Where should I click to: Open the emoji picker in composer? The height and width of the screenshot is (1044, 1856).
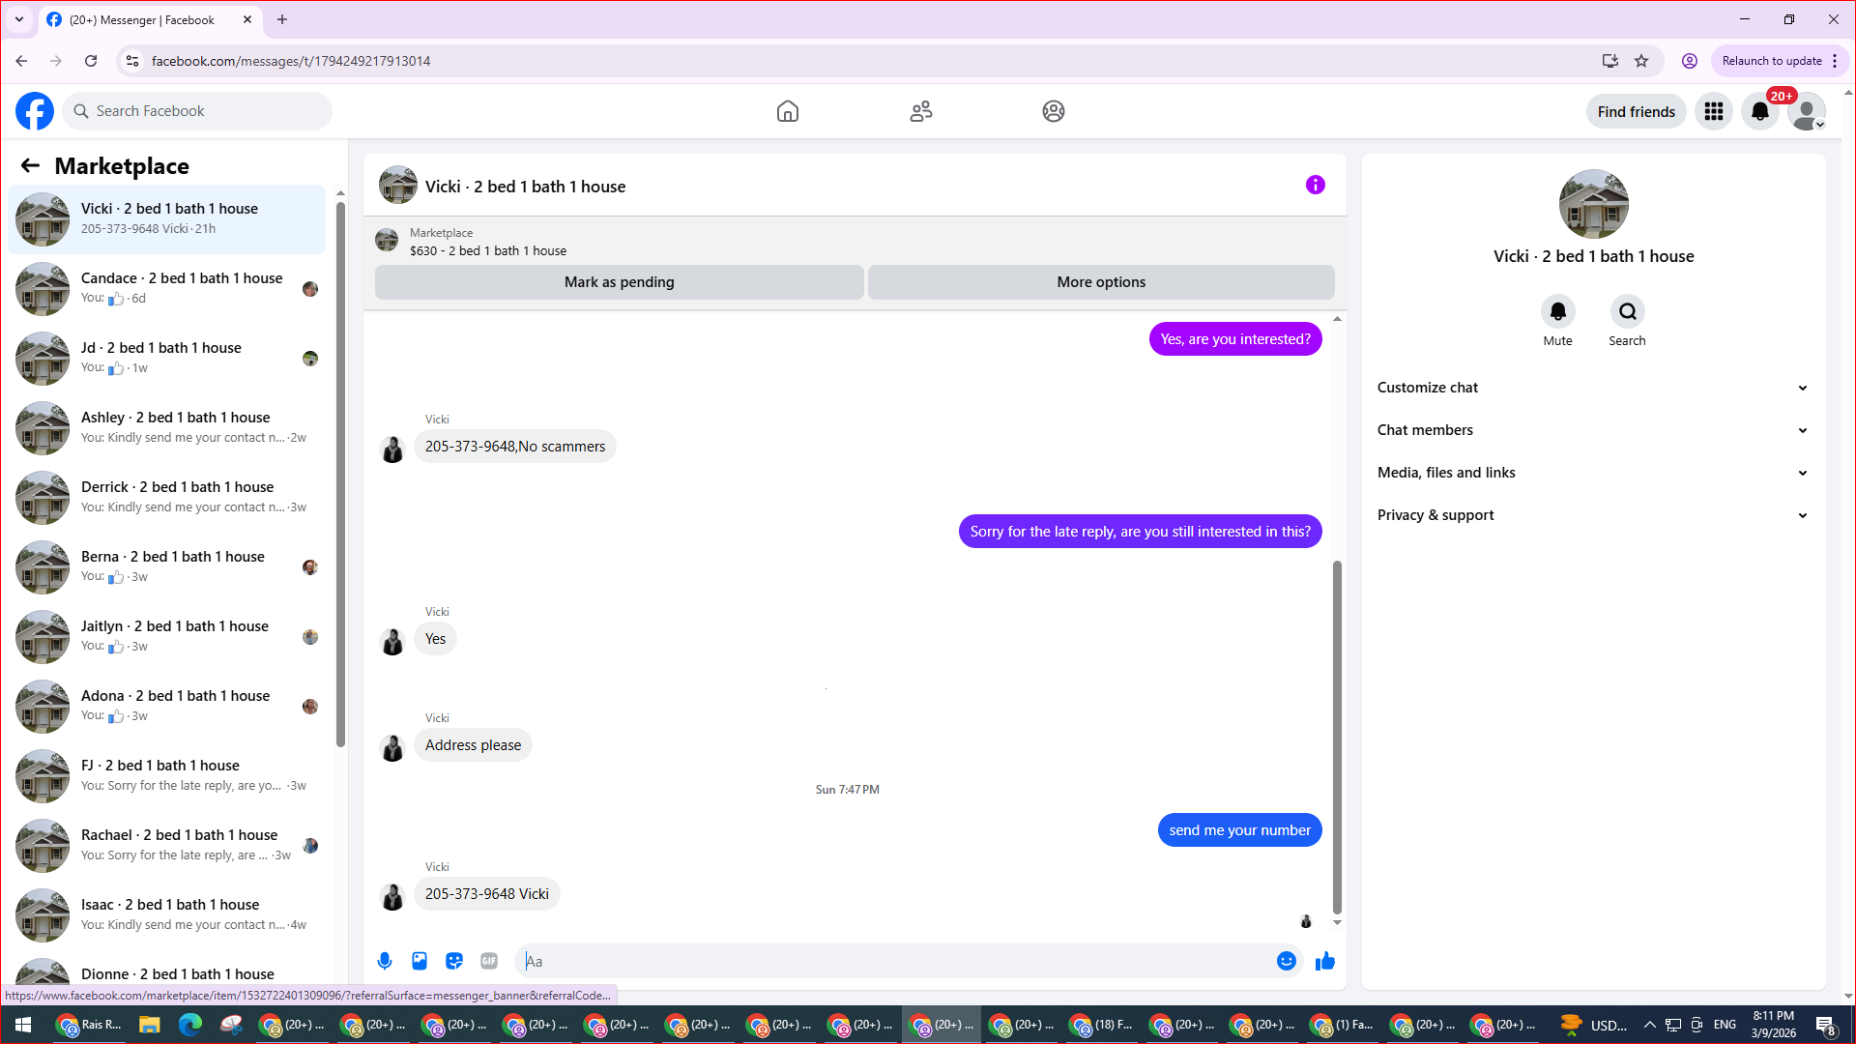pyautogui.click(x=1286, y=961)
